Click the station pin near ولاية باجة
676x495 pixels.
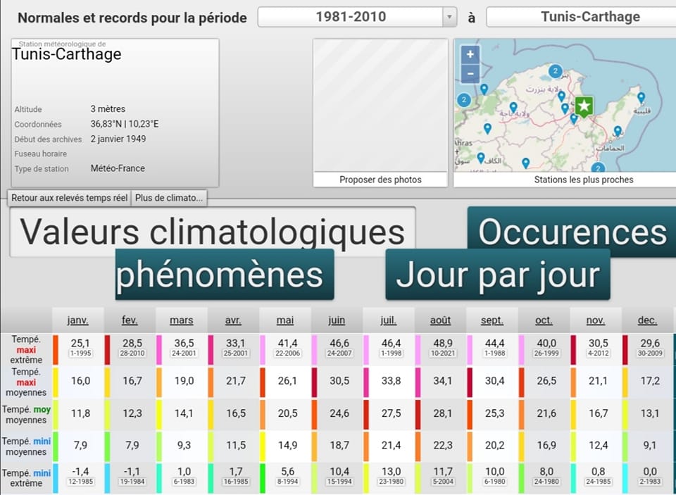(513, 106)
